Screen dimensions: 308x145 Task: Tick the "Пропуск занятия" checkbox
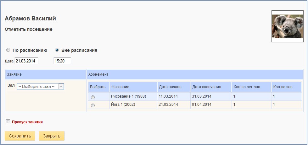[8, 121]
